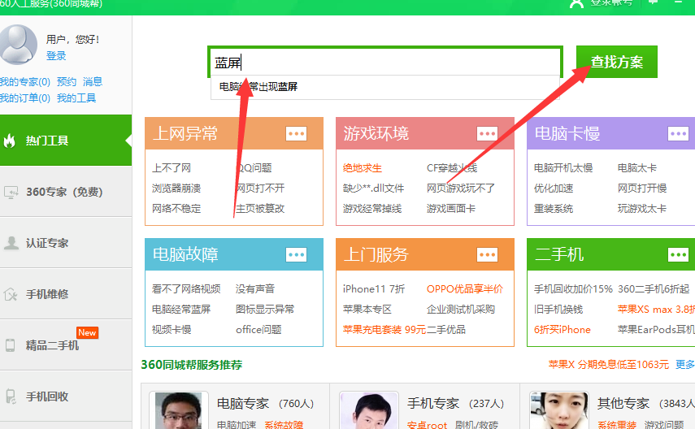Click the search box containing 蓝屏
The width and height of the screenshot is (695, 429).
385,62
